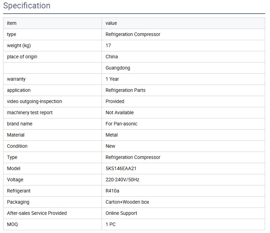The width and height of the screenshot is (270, 233).
Task: Click the 'video outgoing-inspection' label
Action: [35, 101]
